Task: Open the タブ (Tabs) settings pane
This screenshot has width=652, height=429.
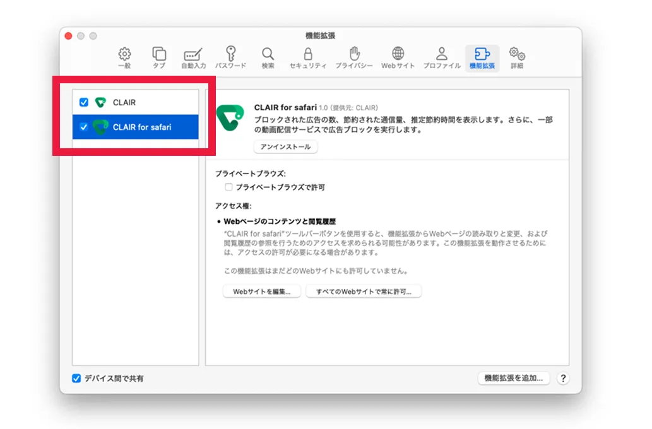Action: point(159,58)
